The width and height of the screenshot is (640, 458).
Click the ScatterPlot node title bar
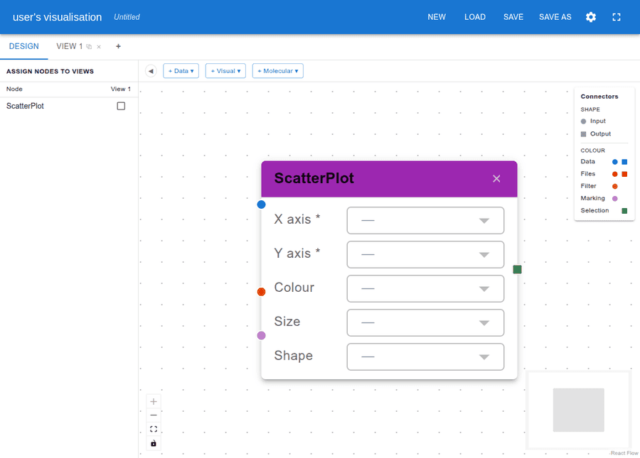389,178
